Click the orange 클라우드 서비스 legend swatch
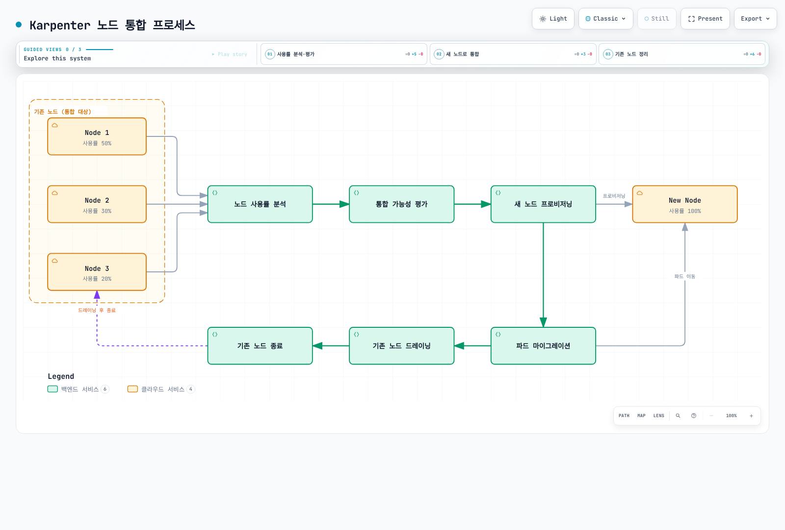Screen dimensions: 785x530 point(132,389)
